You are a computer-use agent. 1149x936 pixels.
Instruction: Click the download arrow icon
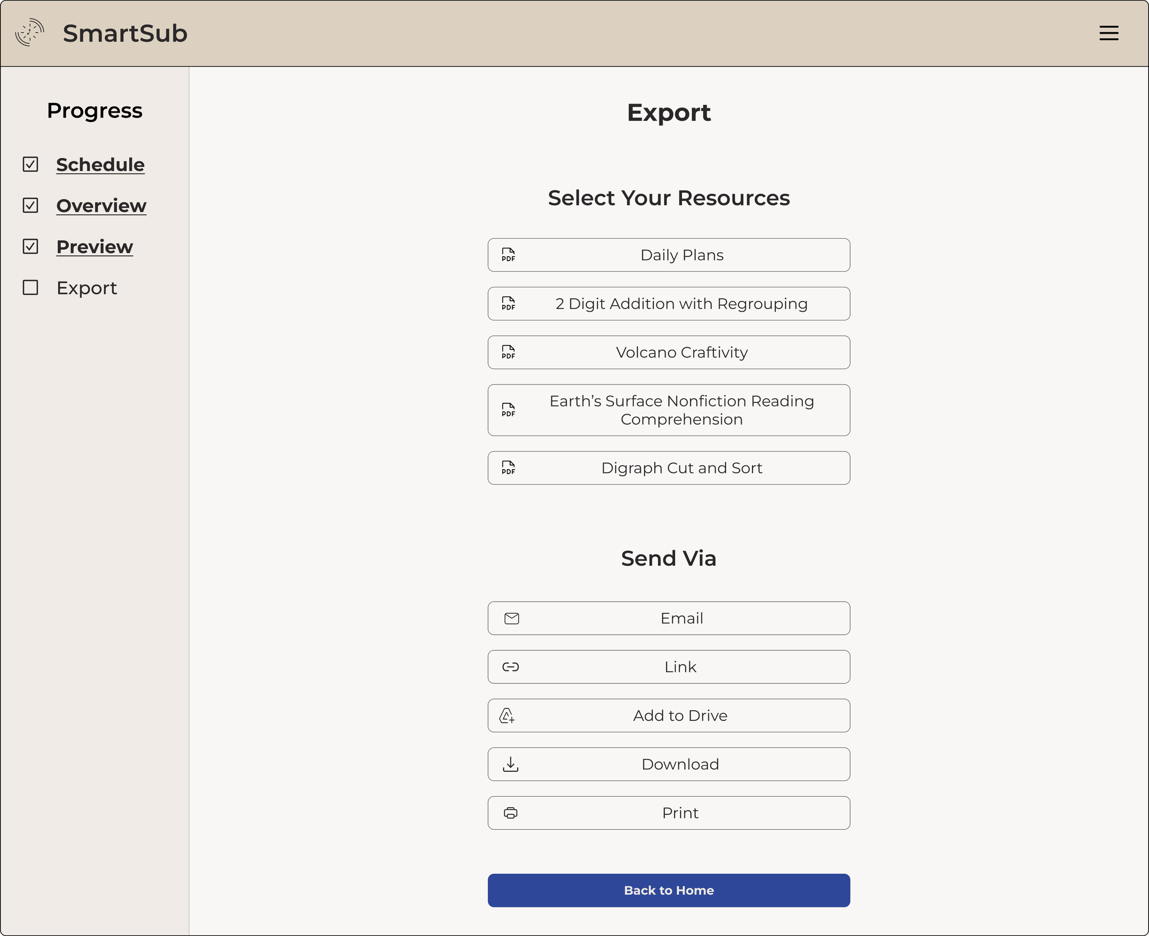click(x=510, y=764)
